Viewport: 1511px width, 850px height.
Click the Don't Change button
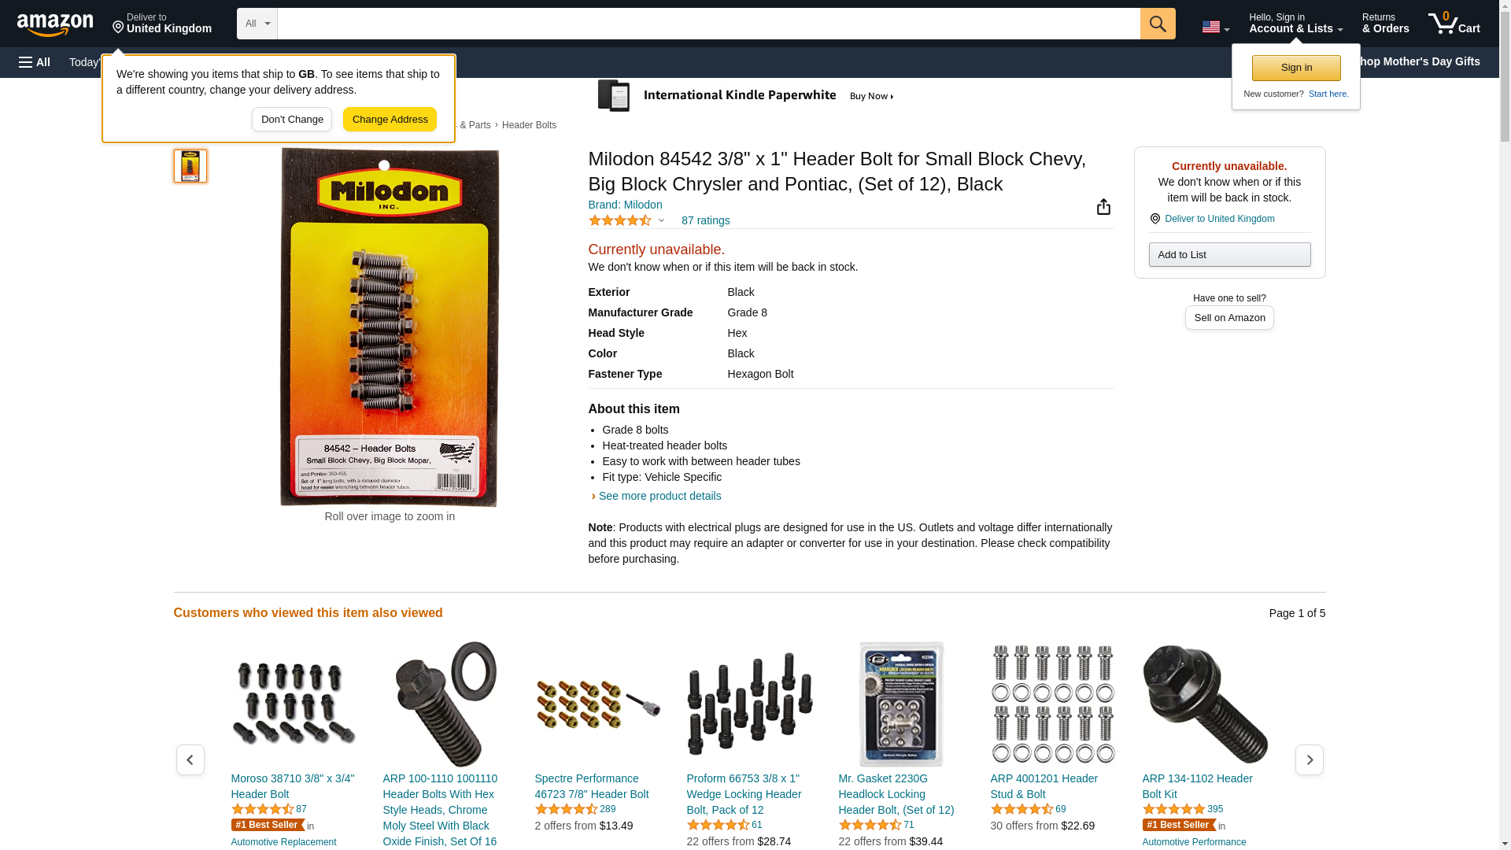tap(292, 120)
